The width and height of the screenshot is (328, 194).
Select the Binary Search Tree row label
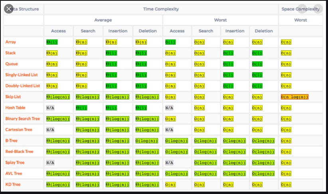coord(23,119)
